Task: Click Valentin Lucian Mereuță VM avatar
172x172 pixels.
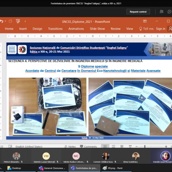Action: coord(46,156)
